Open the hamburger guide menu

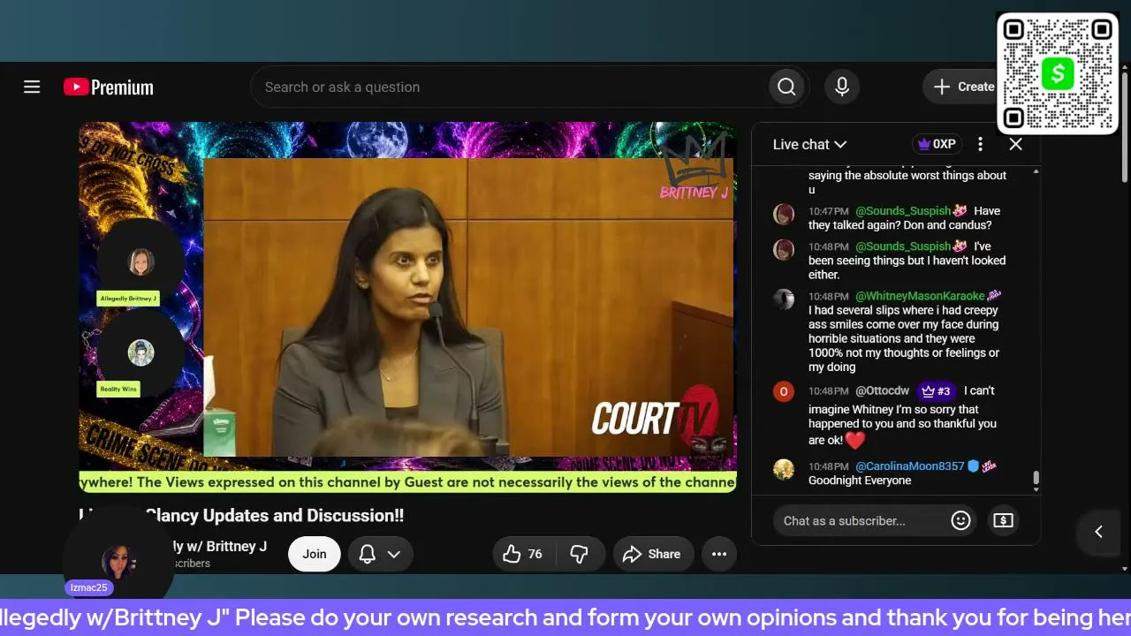pyautogui.click(x=32, y=87)
